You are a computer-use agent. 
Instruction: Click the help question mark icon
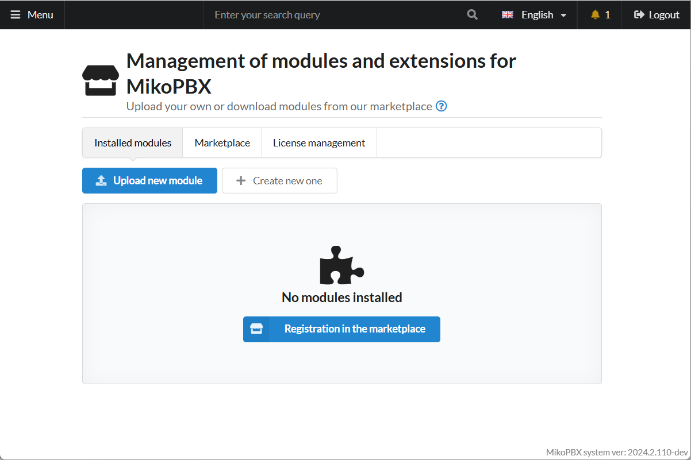click(441, 106)
